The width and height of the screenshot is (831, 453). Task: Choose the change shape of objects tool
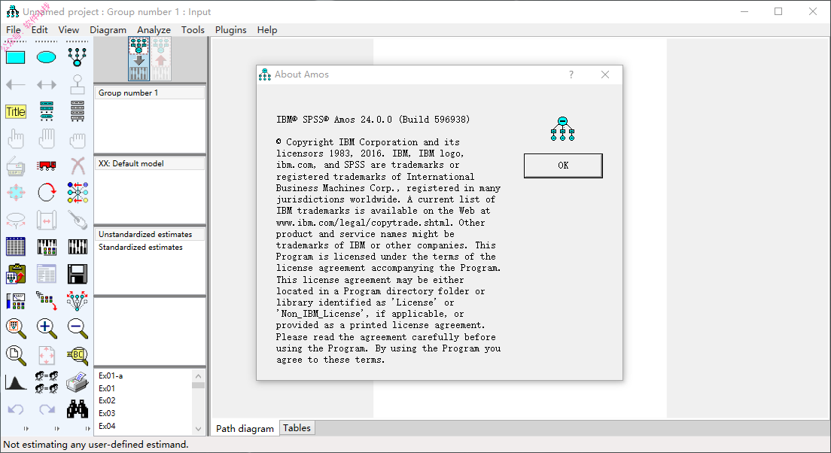15,193
